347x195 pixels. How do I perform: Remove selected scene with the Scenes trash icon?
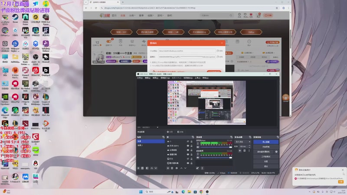pyautogui.click(x=143, y=168)
